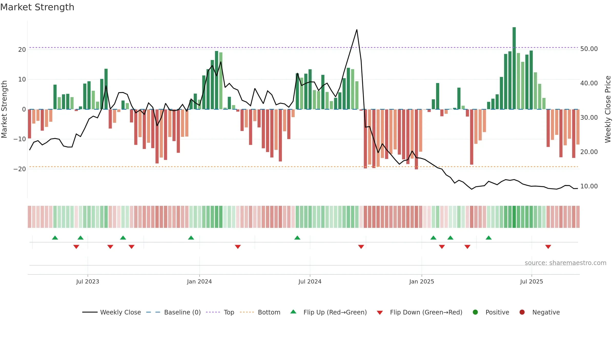This screenshot has width=615, height=346.
Task: Click the 'Jan 2025' x-axis label
Action: [x=422, y=281]
